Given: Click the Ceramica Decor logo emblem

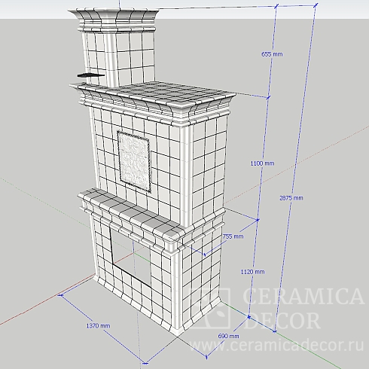Looking at the screenshot, I should (209, 308).
